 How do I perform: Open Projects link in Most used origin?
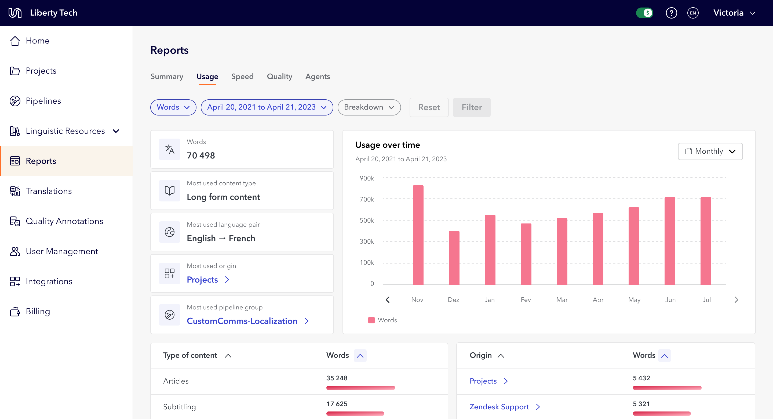tap(208, 280)
